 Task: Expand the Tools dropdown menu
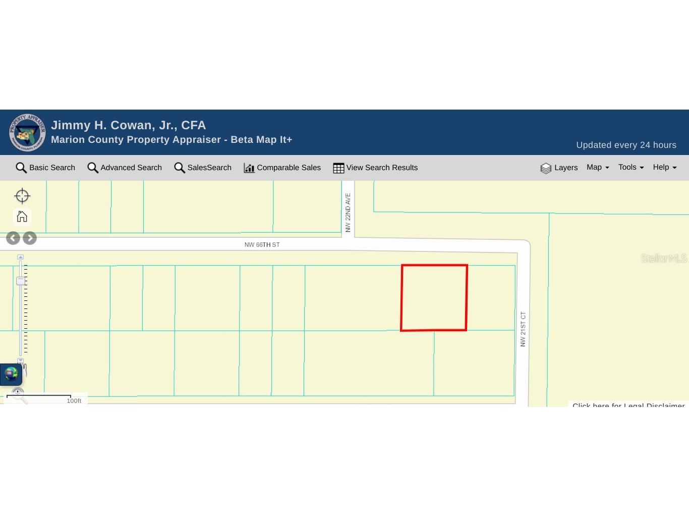[x=631, y=168]
